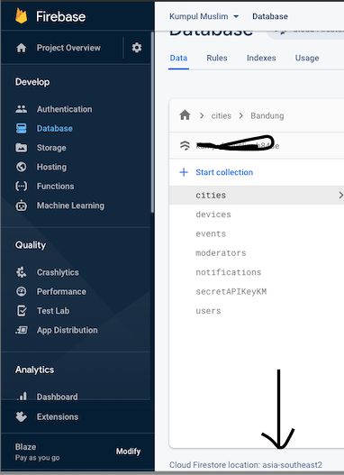The image size is (344, 475).
Task: Open the Kumpul Muslim project dropdown
Action: [x=204, y=16]
